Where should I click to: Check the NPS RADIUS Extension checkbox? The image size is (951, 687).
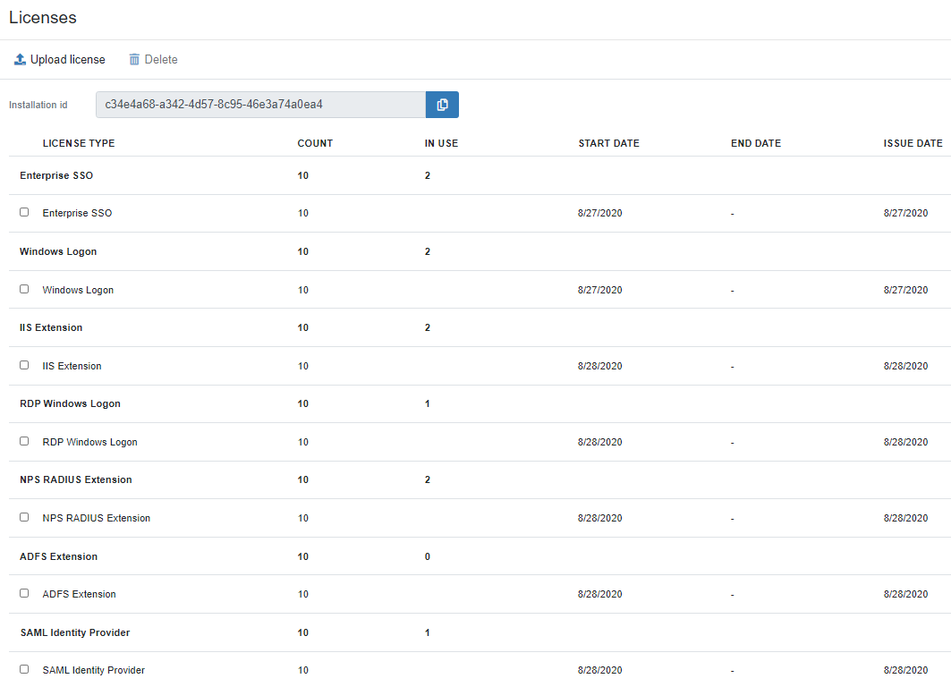pyautogui.click(x=24, y=517)
